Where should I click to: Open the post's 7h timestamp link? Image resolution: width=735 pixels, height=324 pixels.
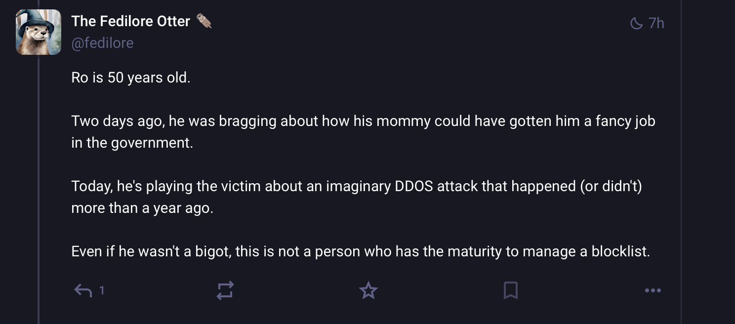pos(656,23)
